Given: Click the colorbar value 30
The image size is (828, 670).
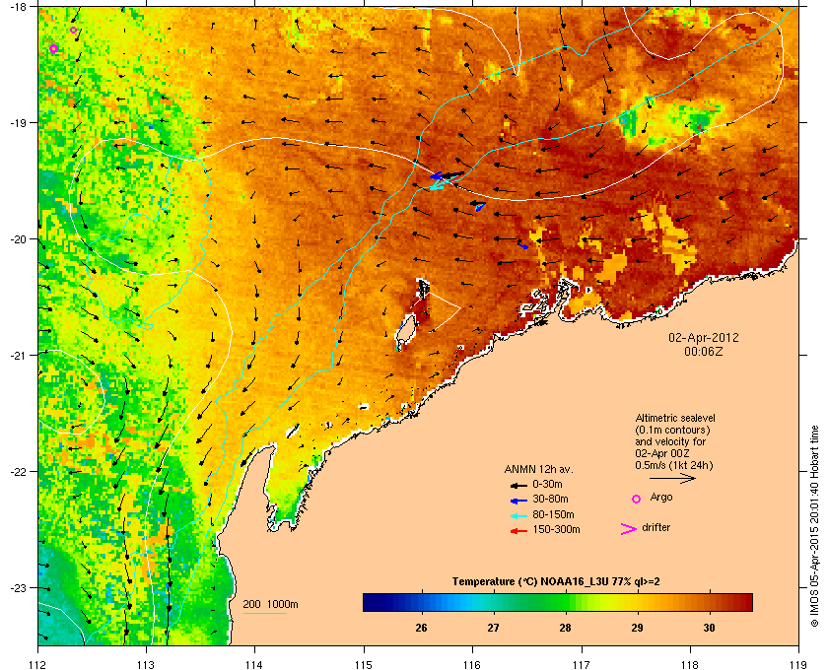Looking at the screenshot, I should pyautogui.click(x=709, y=628).
